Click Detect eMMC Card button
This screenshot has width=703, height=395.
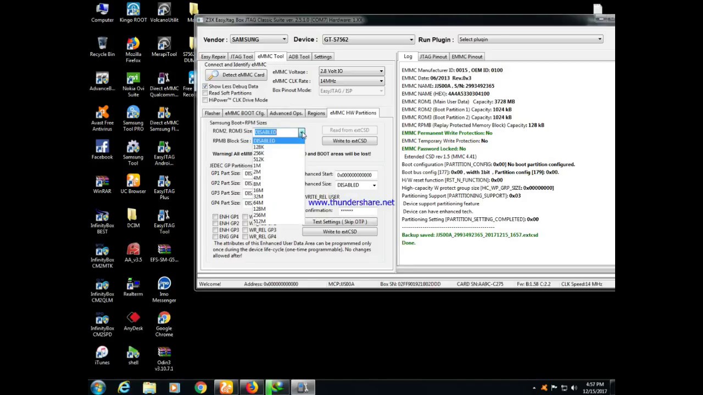[237, 75]
